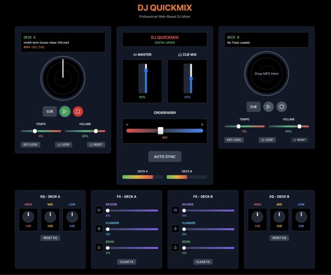The image size is (331, 275).
Task: Click the Deck A Reverb slider
Action: click(132, 210)
